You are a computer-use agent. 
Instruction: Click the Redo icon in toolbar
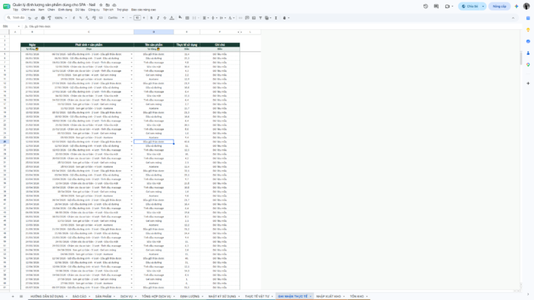coord(36,18)
